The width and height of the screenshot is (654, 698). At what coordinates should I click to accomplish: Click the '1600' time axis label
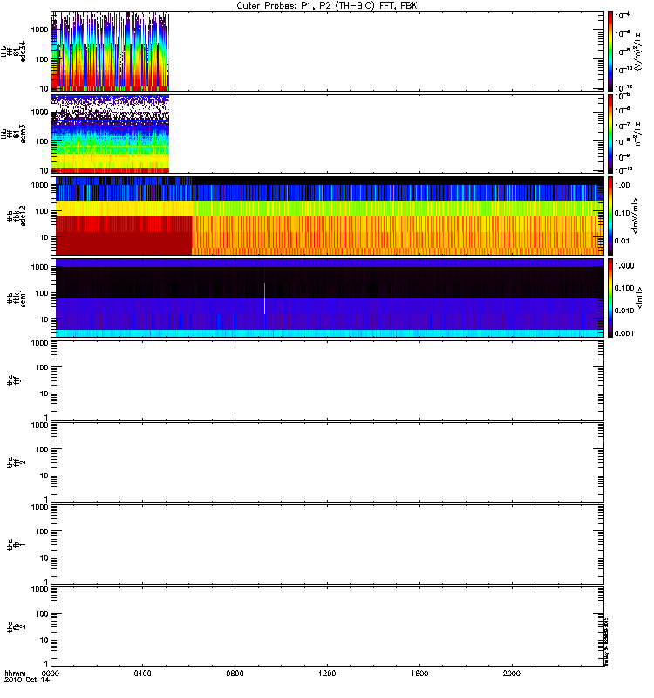[419, 674]
